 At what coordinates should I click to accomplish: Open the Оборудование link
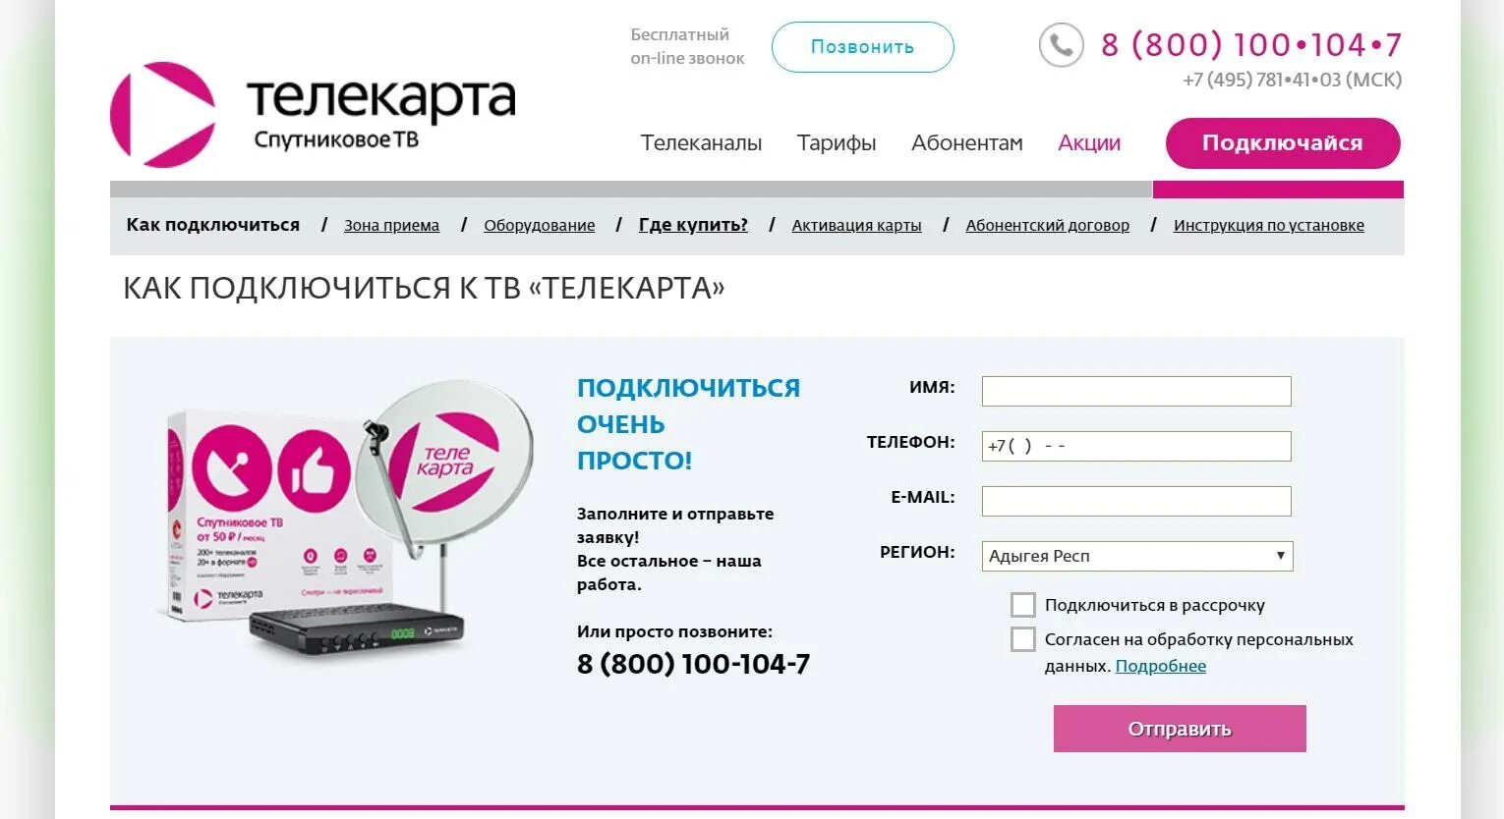(540, 225)
